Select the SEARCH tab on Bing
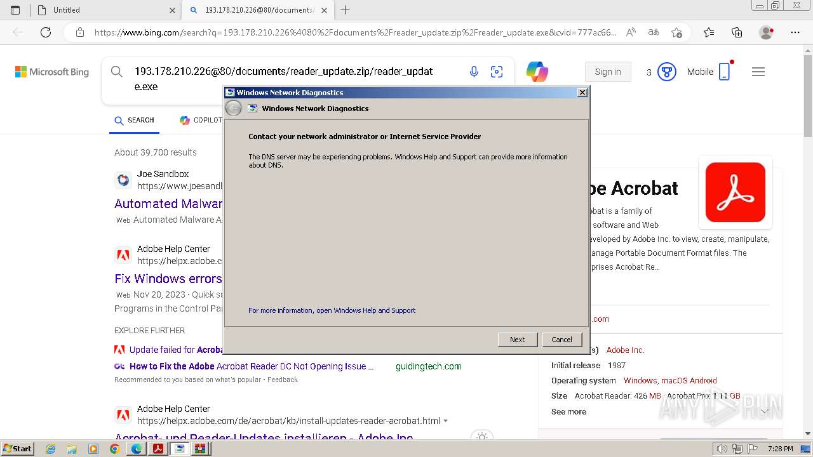Screen dimensions: 813x457 pos(134,120)
